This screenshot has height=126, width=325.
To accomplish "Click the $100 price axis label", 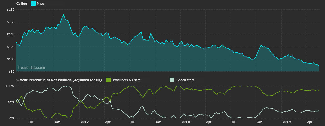I will (x=10, y=59).
